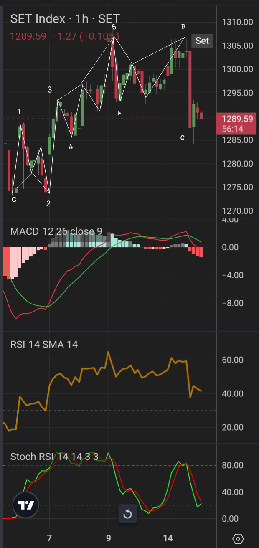259x548 pixels.
Task: Click the 20.00 RSI axis label
Action: coord(233,427)
